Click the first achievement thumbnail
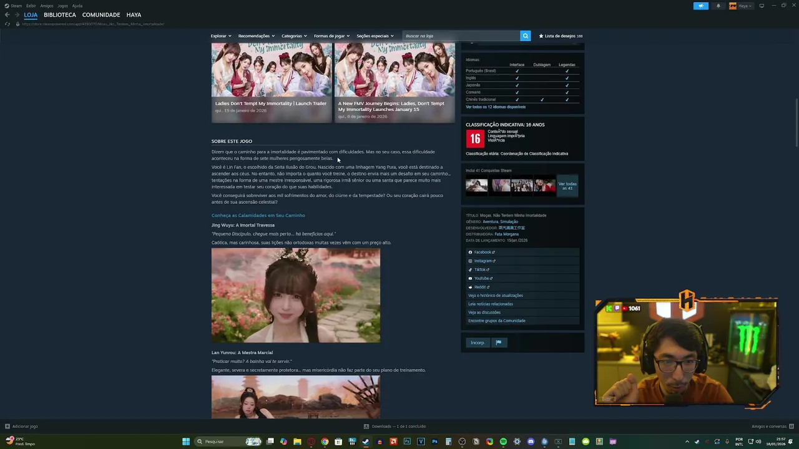The image size is (799, 449). coord(476,185)
